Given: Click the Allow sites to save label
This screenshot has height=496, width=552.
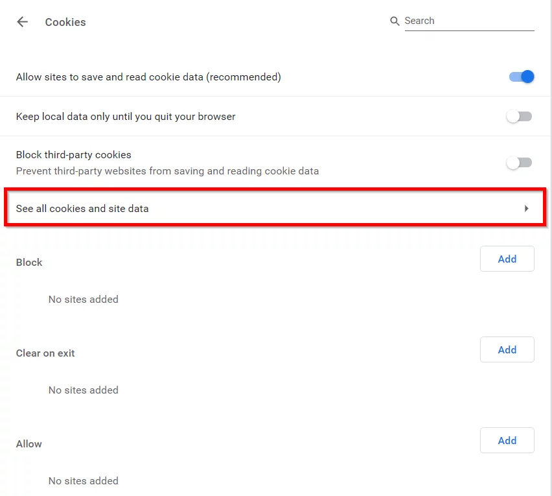Looking at the screenshot, I should click(x=148, y=77).
